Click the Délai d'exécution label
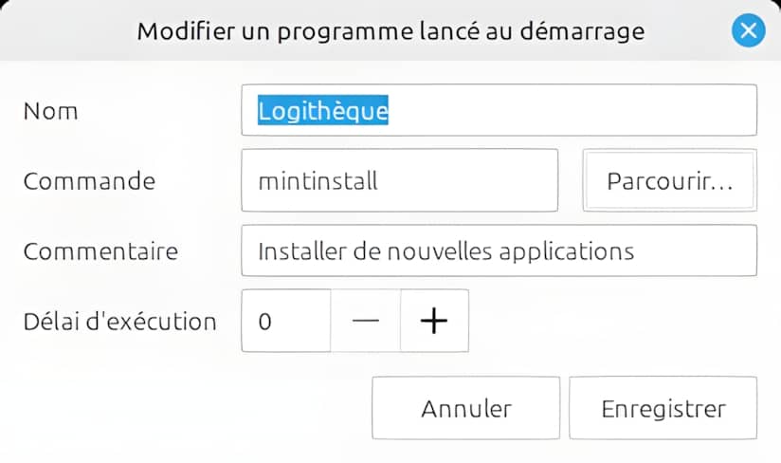The width and height of the screenshot is (781, 463). pos(119,321)
